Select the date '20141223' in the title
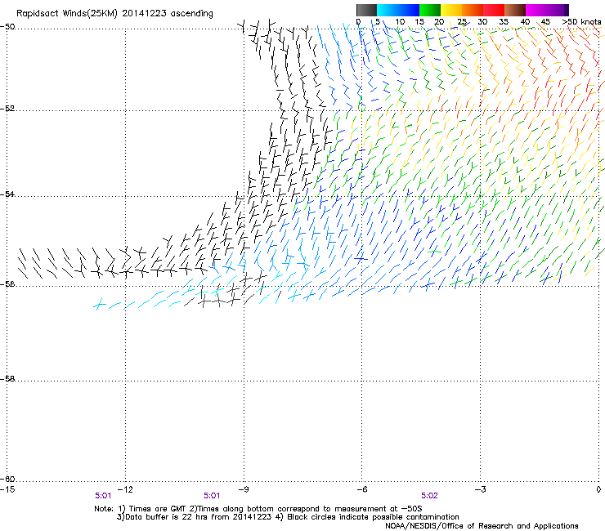Viewport: 605px width, 531px height. (x=144, y=14)
